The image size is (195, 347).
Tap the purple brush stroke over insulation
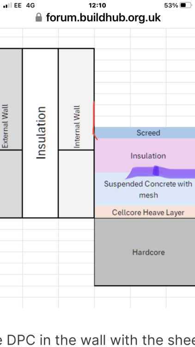159,172
